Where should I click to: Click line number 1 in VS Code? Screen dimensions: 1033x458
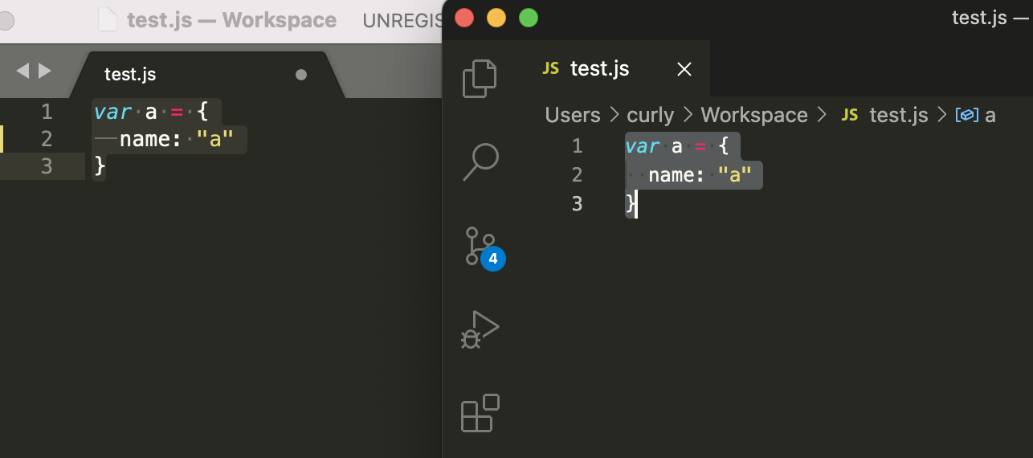click(x=577, y=146)
